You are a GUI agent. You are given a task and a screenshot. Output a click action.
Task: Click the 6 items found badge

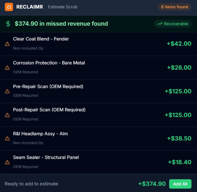(174, 7)
